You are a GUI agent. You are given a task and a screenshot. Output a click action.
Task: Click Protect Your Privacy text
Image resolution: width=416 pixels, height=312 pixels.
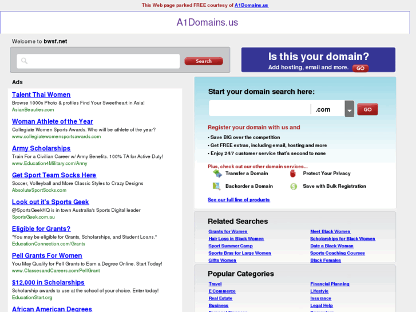(327, 173)
